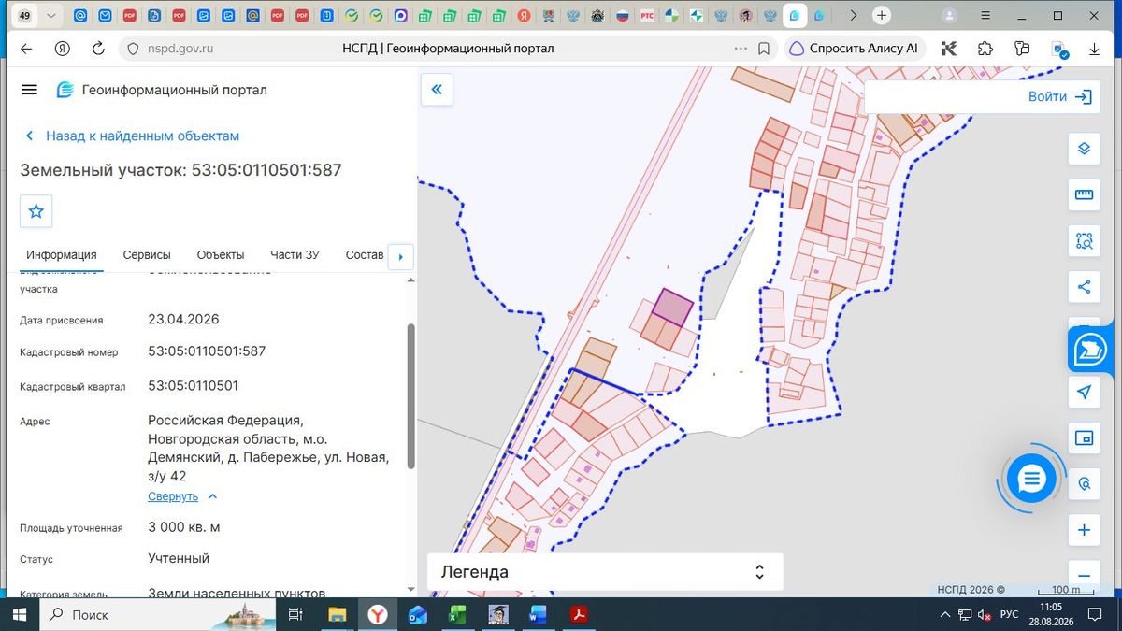Switch to the Сервисы tab
This screenshot has height=631, width=1122.
(147, 255)
